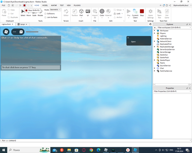The image size is (192, 153).
Task: Expand the StarterPlayer node
Action: click(154, 60)
